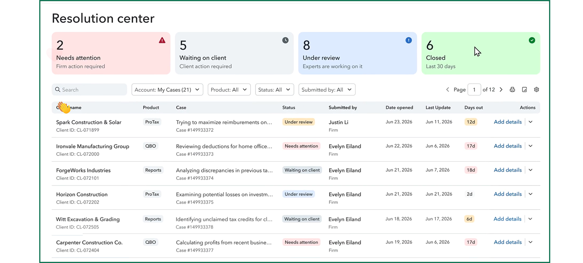Image resolution: width=583 pixels, height=263 pixels.
Task: Open the Closed cases card
Action: tap(481, 53)
